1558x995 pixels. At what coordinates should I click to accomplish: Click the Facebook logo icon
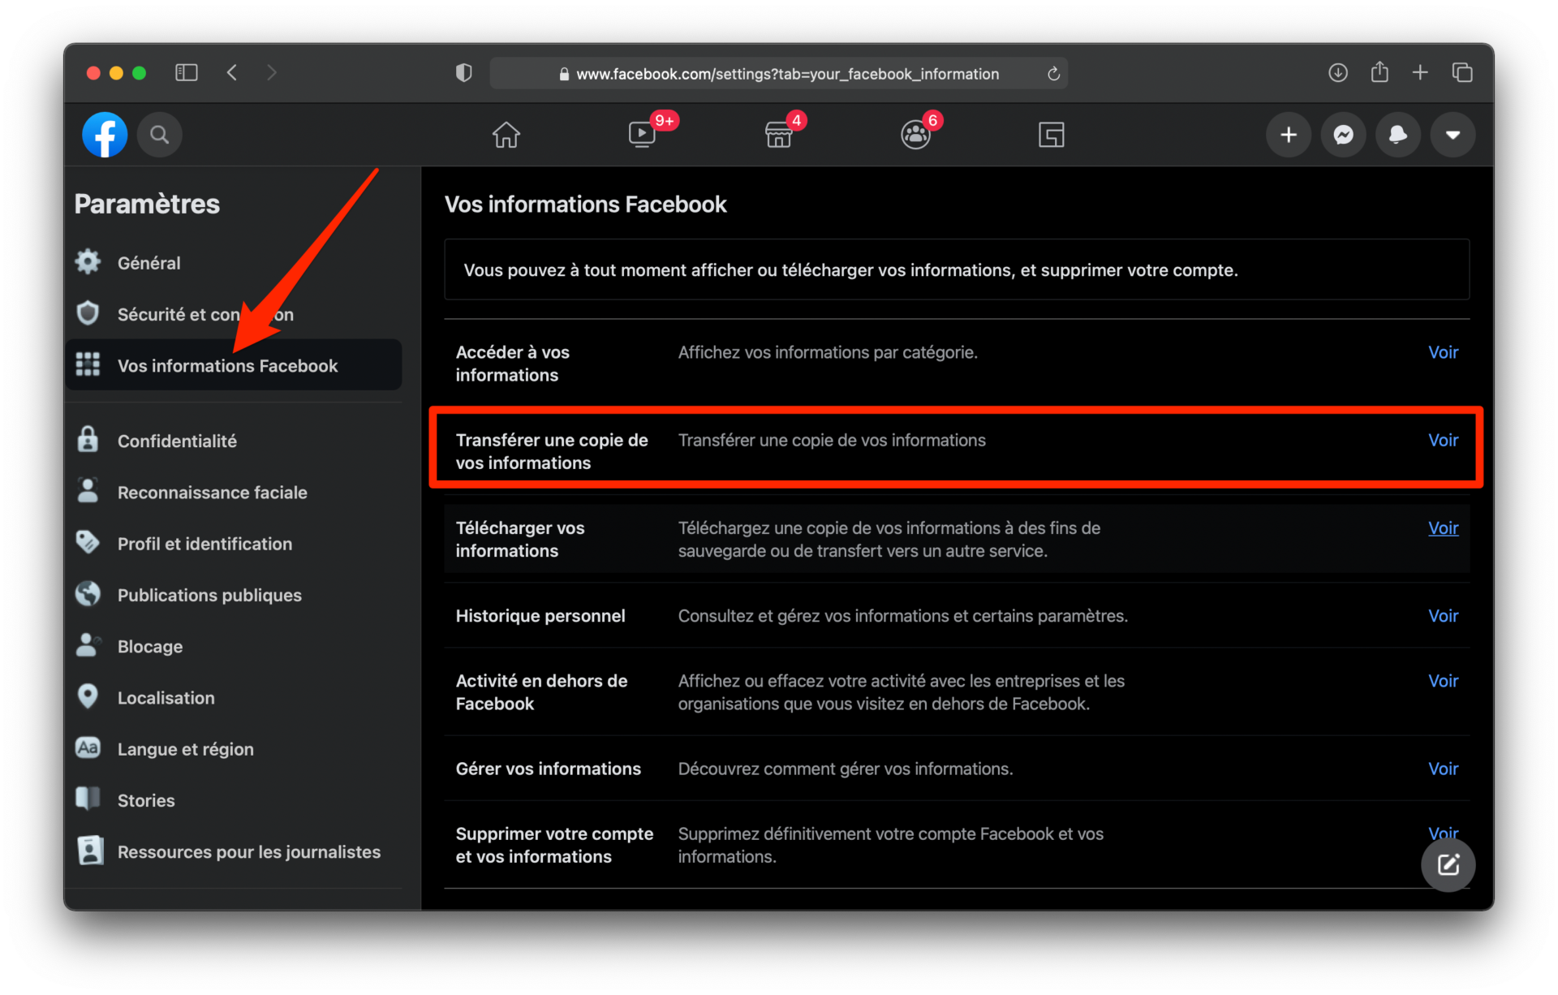click(105, 135)
